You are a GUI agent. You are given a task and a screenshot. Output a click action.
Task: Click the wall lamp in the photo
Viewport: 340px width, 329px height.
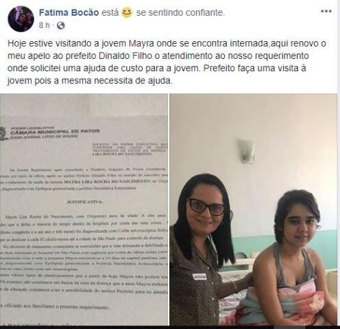pos(247,151)
